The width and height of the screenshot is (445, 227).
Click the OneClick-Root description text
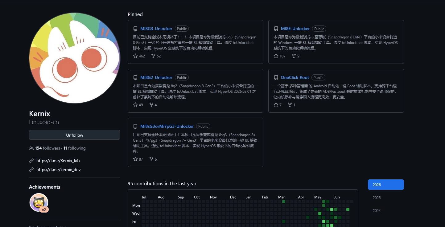[335, 92]
